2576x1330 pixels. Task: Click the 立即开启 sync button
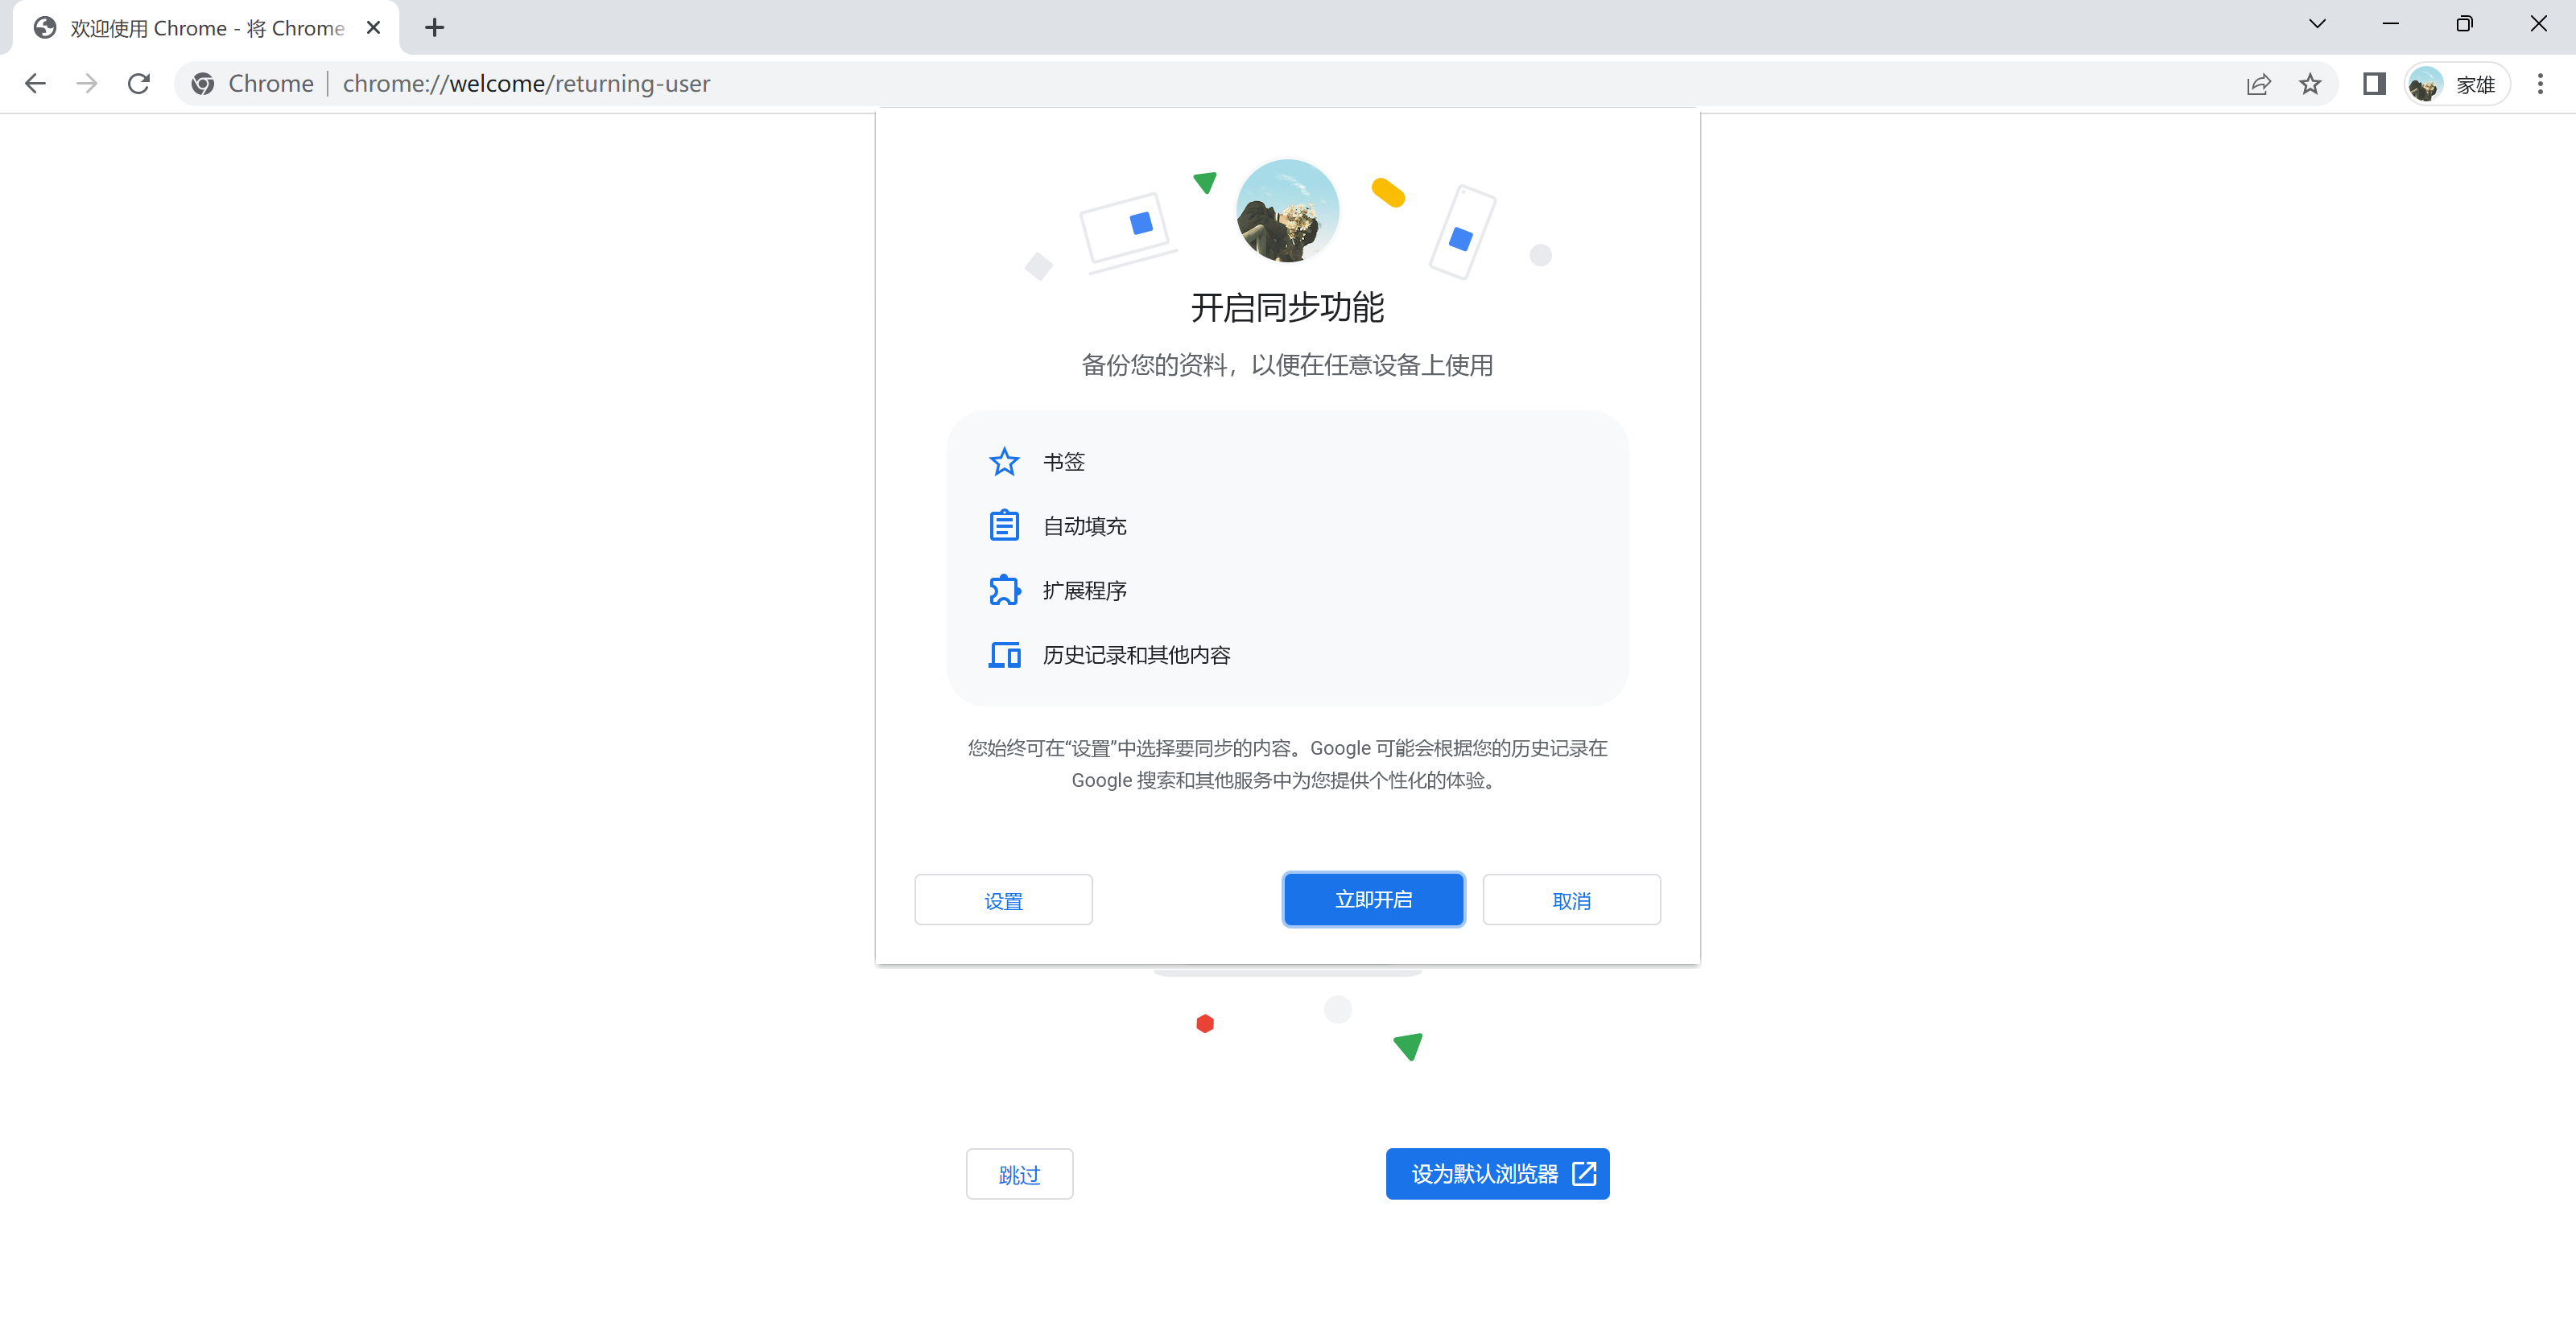point(1373,900)
